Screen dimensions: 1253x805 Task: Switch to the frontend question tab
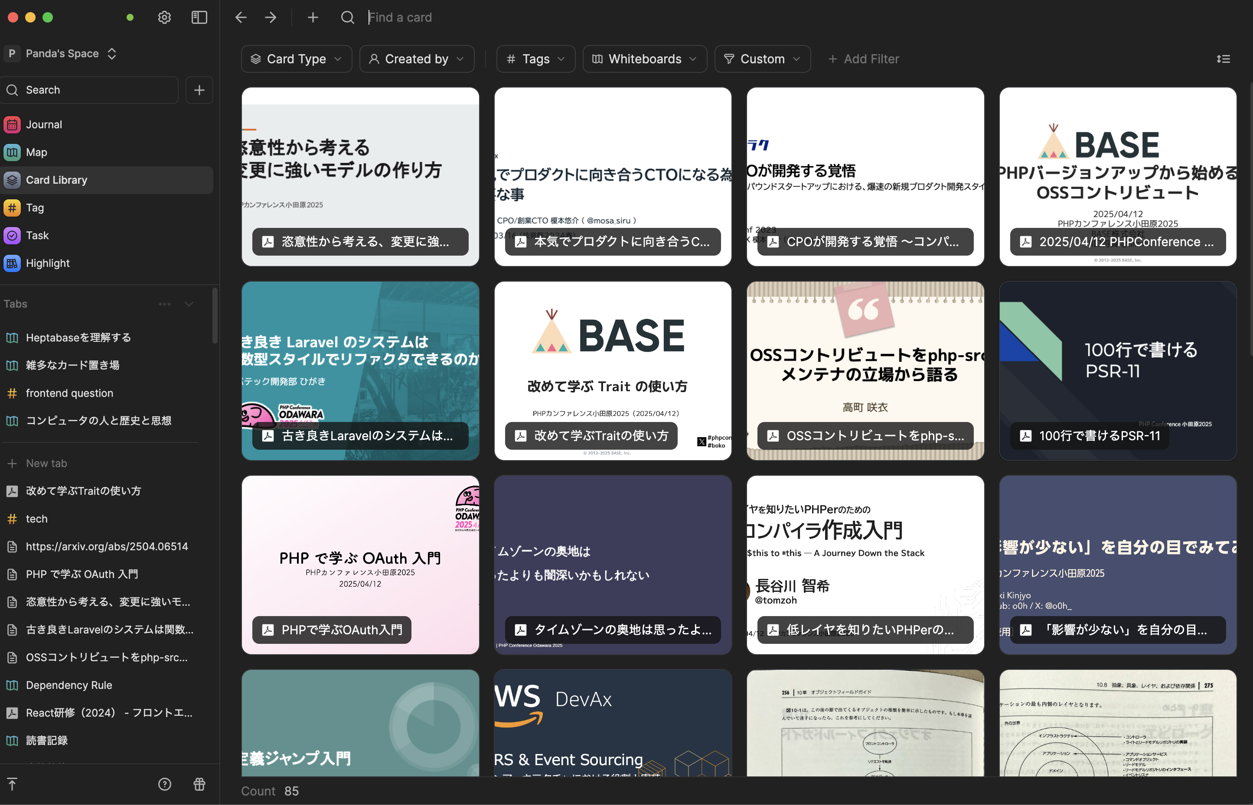pyautogui.click(x=69, y=393)
